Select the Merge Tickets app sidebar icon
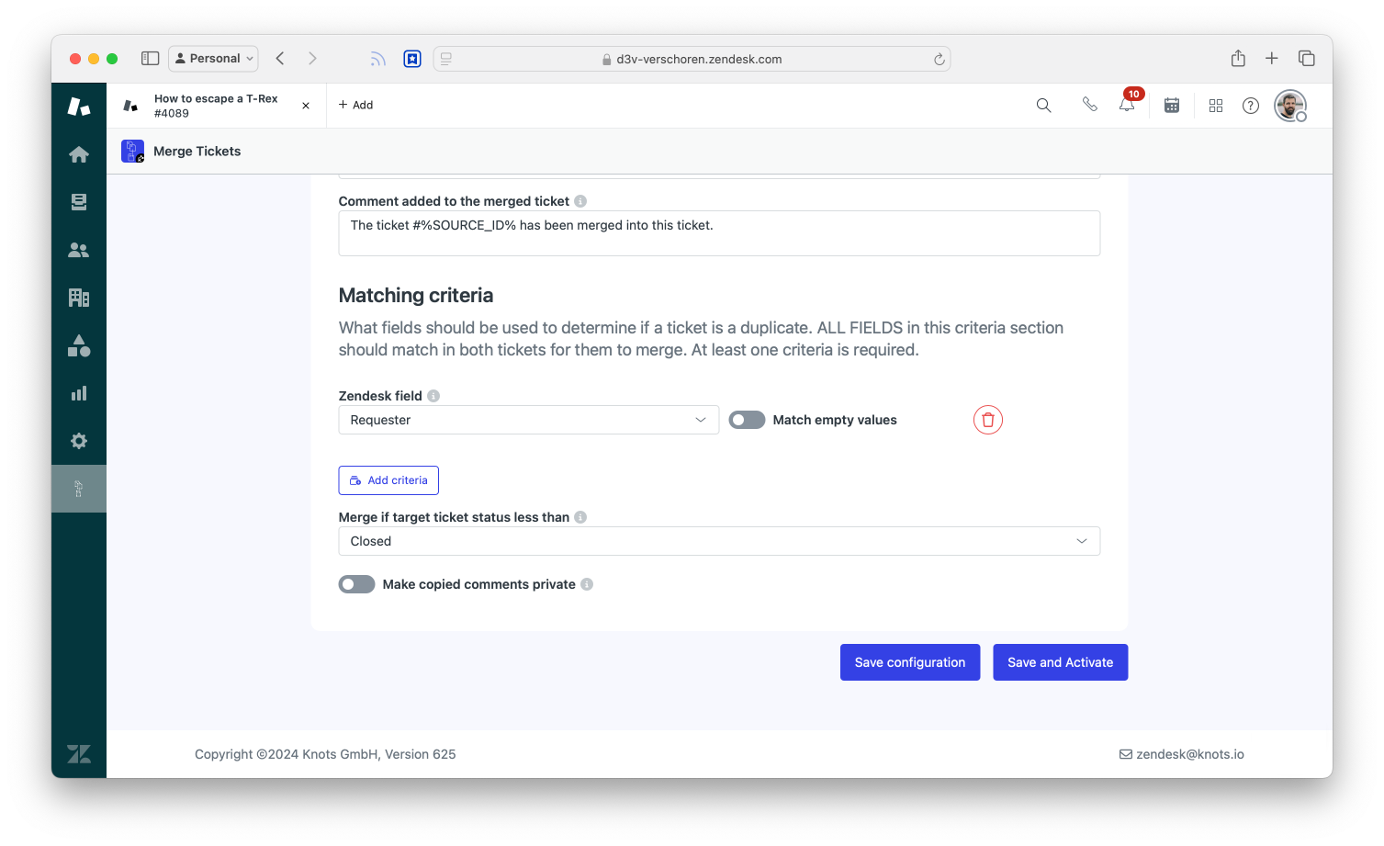This screenshot has width=1384, height=846. pyautogui.click(x=79, y=489)
